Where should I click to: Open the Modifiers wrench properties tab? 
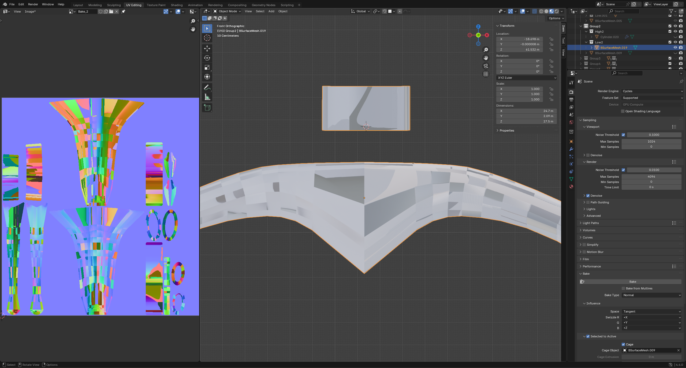click(571, 149)
